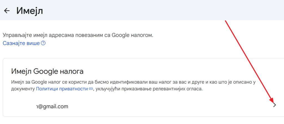The image size is (284, 124).
Task: Click the link icon after "Политици приватности"
Action: (x=91, y=89)
